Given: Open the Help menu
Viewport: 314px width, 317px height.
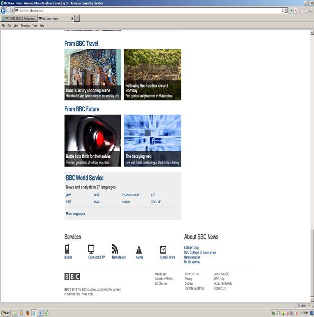Looking at the screenshot, I should tap(42, 26).
